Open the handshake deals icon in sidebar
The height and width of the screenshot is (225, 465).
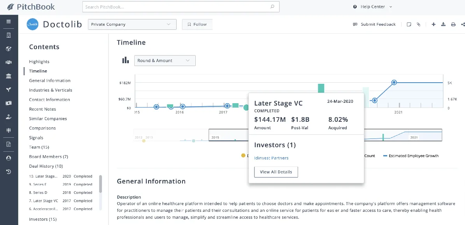9,62
